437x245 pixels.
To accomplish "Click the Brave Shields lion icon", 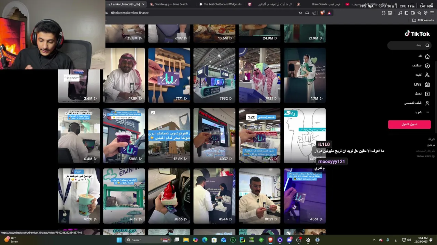I will (x=322, y=13).
